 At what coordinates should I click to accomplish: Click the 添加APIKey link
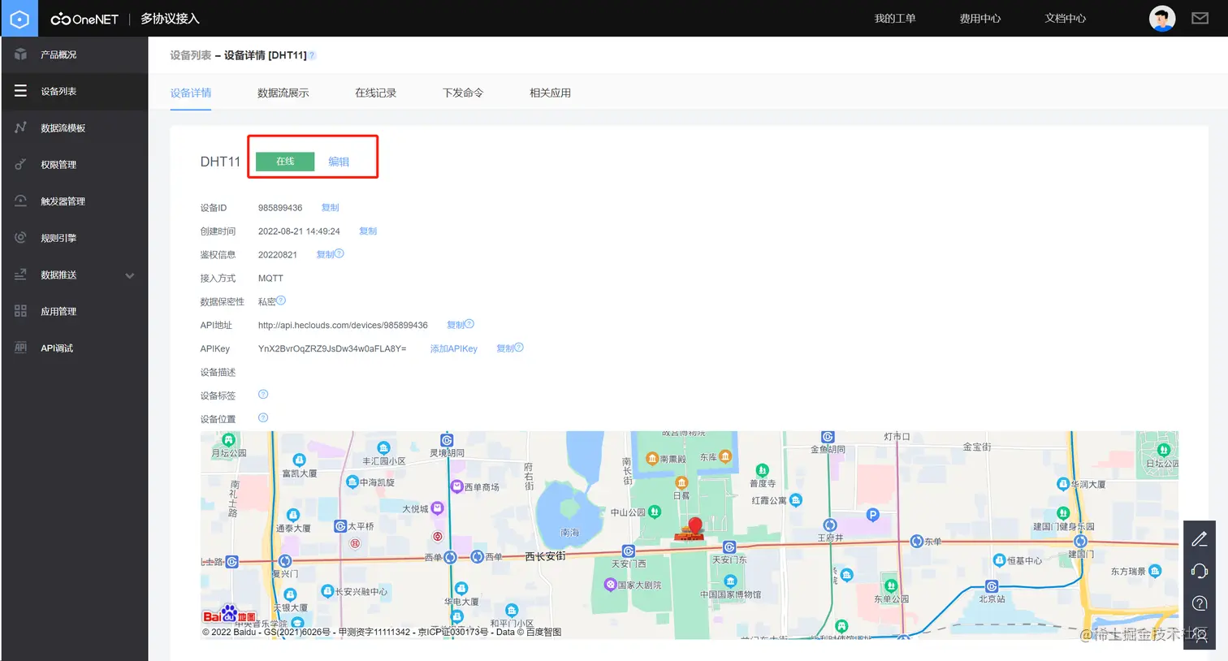click(x=454, y=348)
